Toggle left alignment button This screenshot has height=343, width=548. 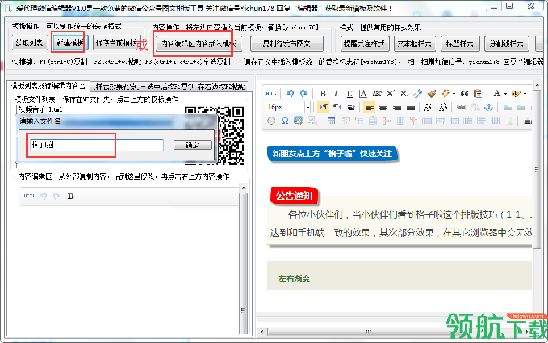click(x=369, y=107)
